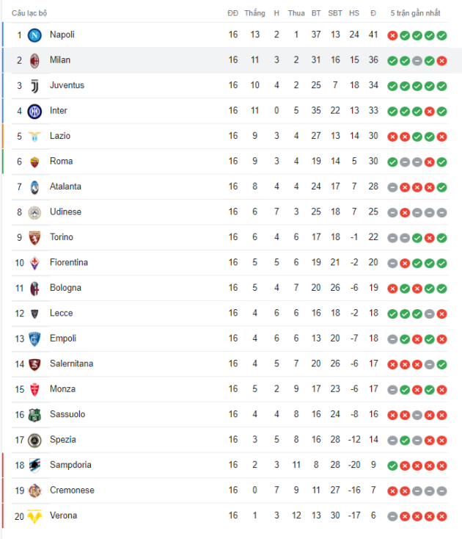Select the Salernitana team row name
The height and width of the screenshot is (539, 462).
71,364
